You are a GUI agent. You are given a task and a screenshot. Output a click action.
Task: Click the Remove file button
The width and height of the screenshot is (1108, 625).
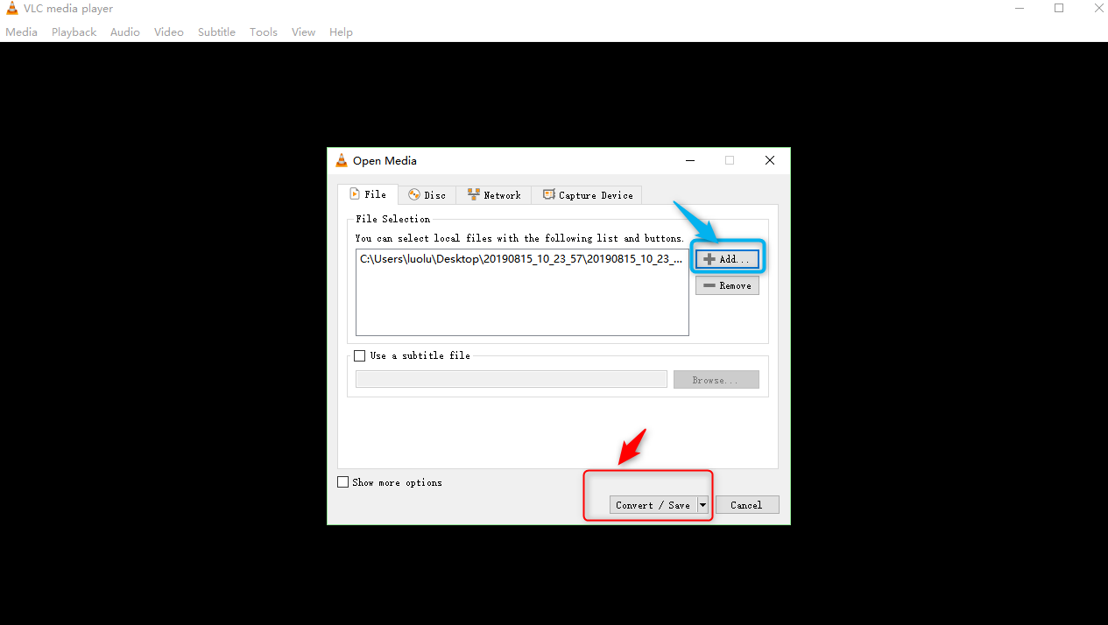coord(727,285)
